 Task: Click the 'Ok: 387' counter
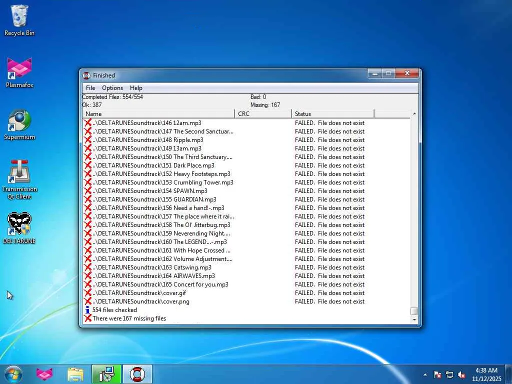point(92,105)
